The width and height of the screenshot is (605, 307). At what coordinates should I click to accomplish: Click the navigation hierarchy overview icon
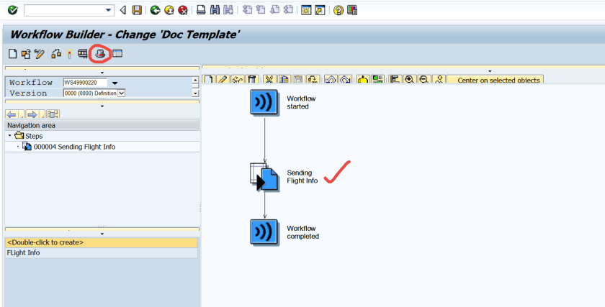(53, 114)
